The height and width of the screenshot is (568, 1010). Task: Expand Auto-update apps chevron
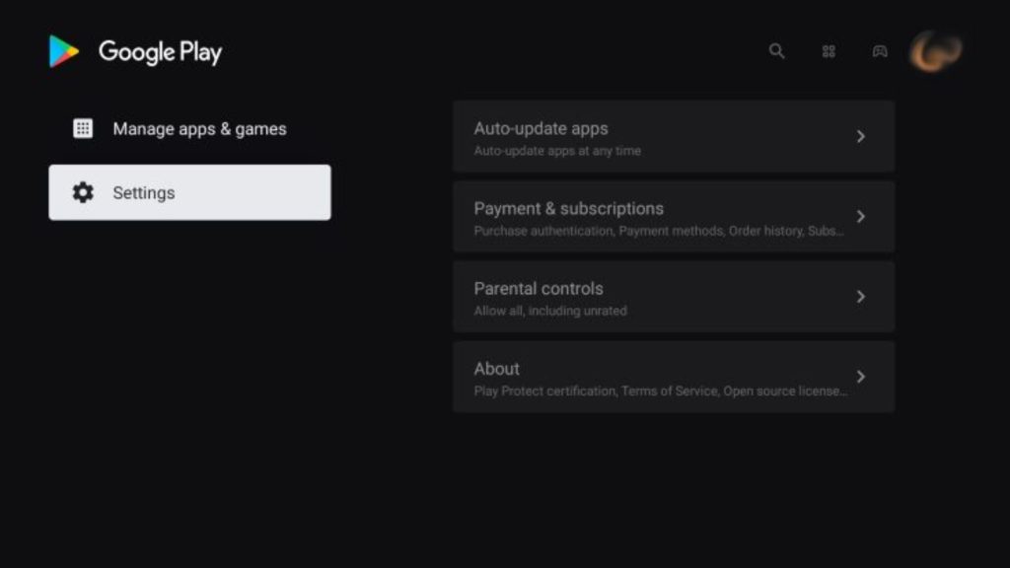pos(860,136)
